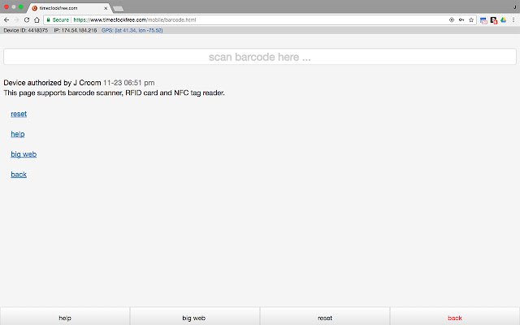
Task: Bookmark this page with star icon
Action: (471, 19)
